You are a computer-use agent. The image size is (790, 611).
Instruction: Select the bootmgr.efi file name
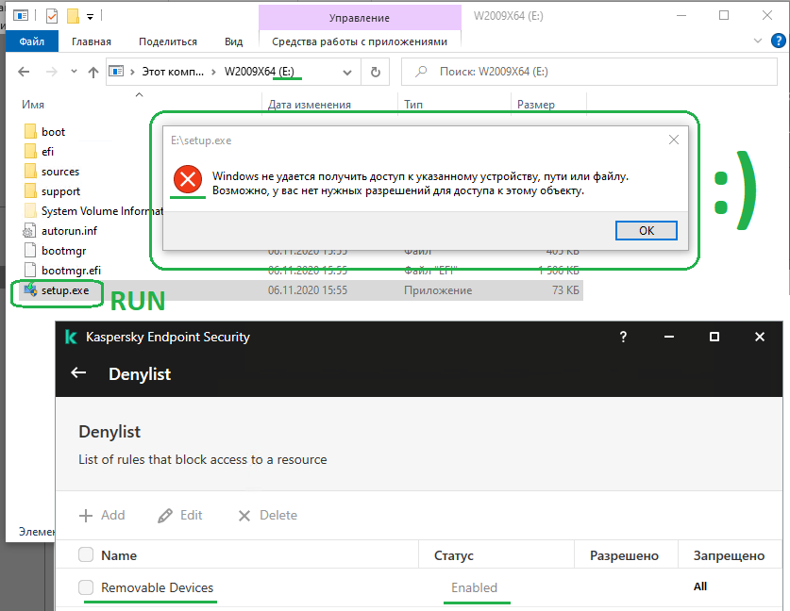point(71,271)
